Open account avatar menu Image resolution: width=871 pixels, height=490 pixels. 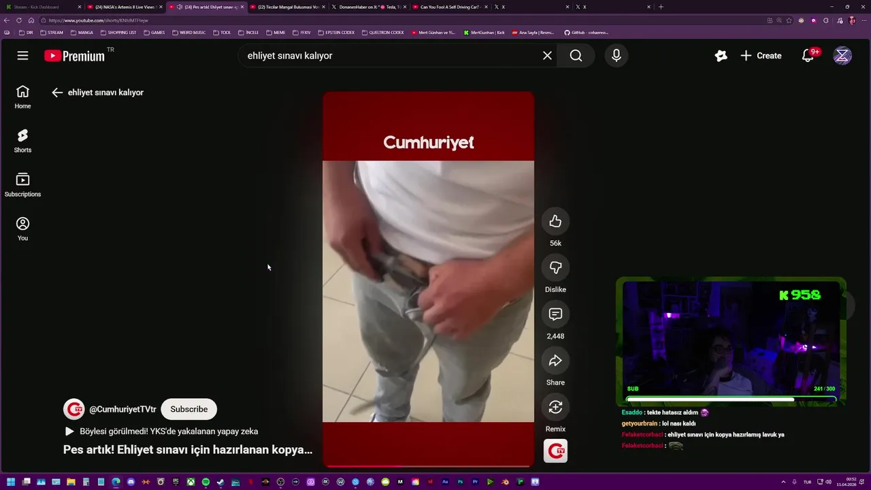(842, 56)
